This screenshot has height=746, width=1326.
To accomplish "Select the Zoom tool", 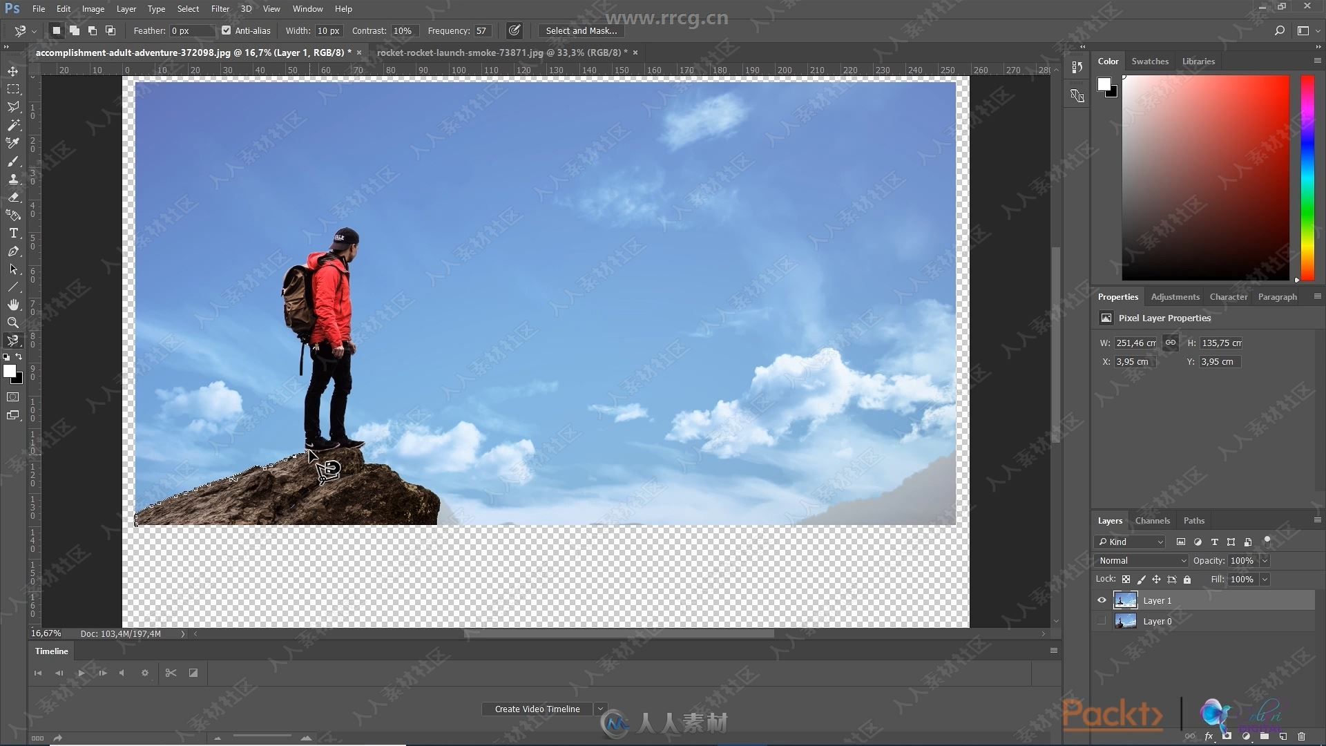I will 12,324.
